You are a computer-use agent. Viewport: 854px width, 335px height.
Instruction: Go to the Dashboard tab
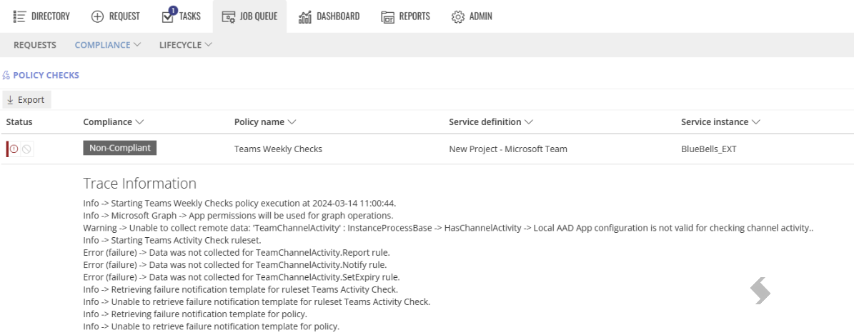pyautogui.click(x=329, y=16)
